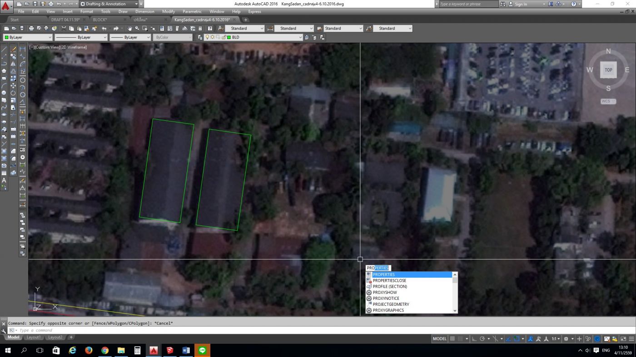Open the Parametric menu
636x357 pixels.
(192, 11)
